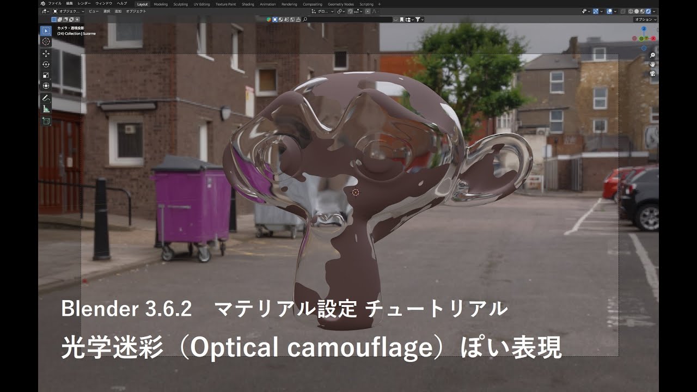Screen dimensions: 697x392
Task: Select the Select Box tool
Action: (x=46, y=30)
